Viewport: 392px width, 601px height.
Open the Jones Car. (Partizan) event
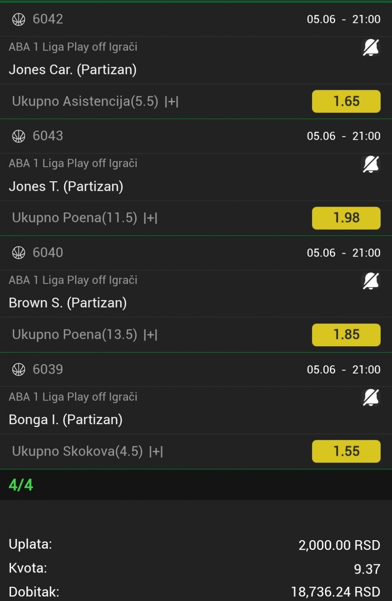(x=73, y=70)
